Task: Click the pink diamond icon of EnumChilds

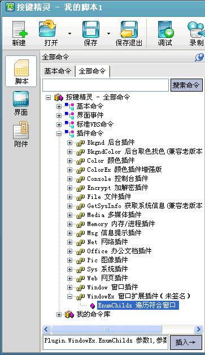Action: [x=92, y=306]
